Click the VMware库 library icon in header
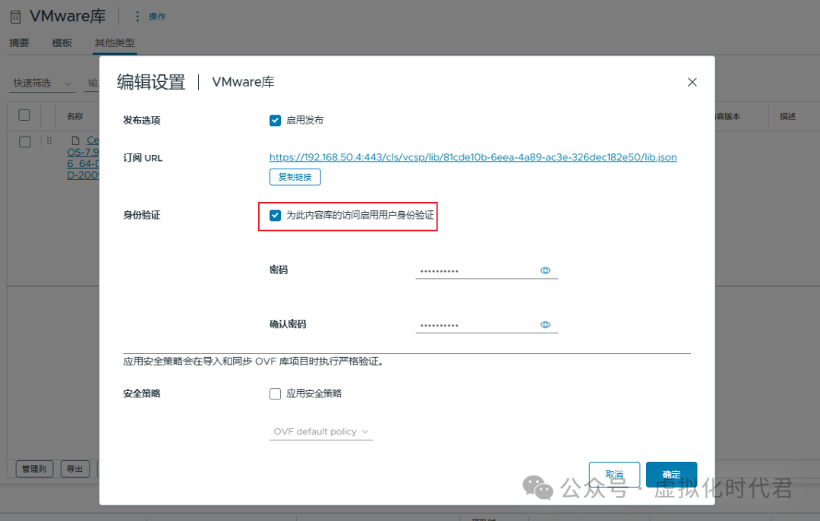The height and width of the screenshot is (521, 820). coord(16,17)
